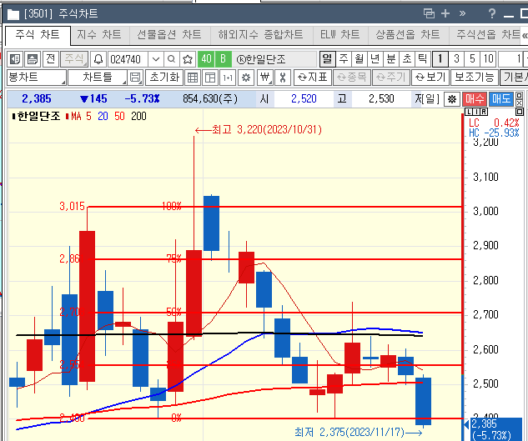
Task: Open chart settings gear in toolbar
Action: (246, 78)
